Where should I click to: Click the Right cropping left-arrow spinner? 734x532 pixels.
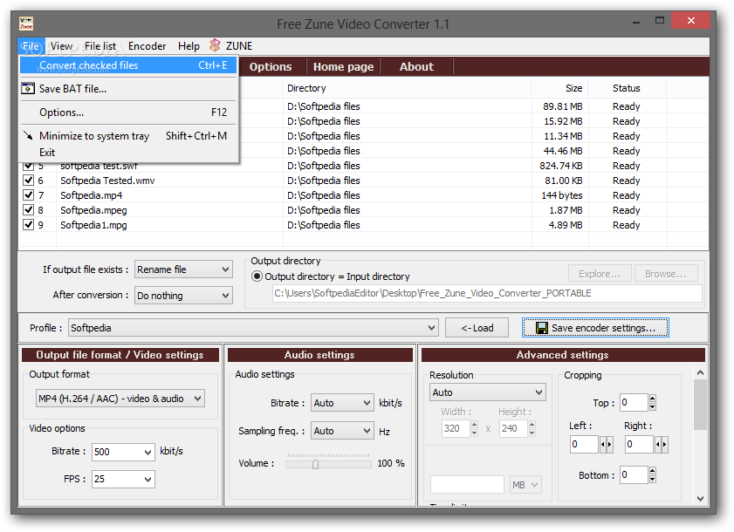pyautogui.click(x=658, y=444)
